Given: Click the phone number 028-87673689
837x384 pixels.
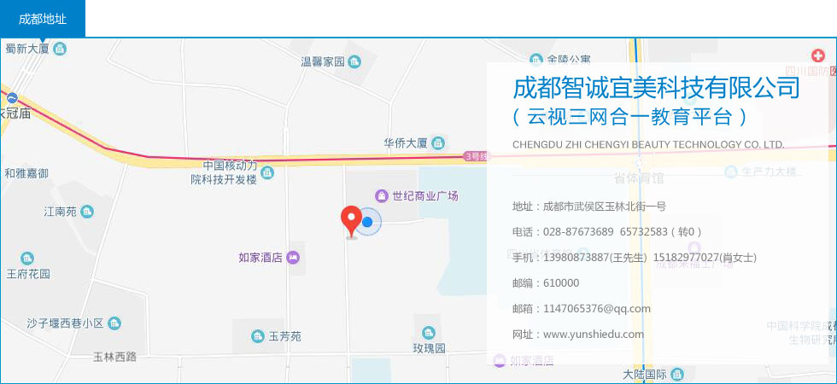Looking at the screenshot, I should tap(578, 232).
